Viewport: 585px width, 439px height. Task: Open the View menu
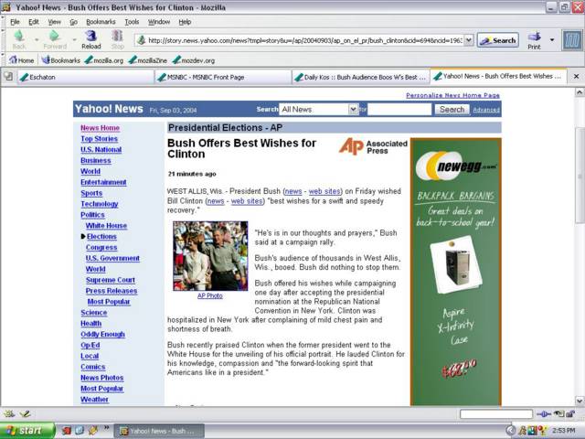[x=55, y=22]
